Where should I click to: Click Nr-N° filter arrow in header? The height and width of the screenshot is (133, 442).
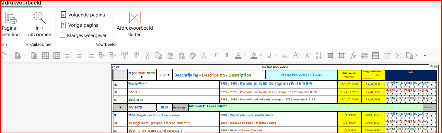point(168,75)
